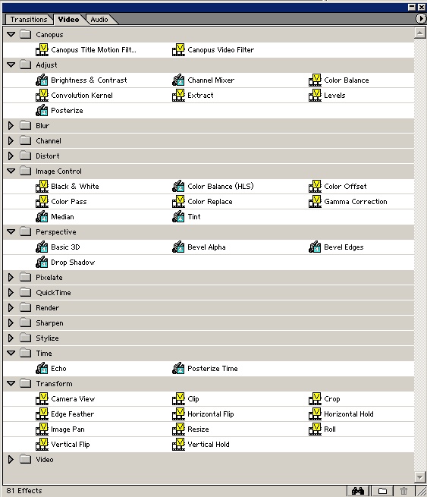
Task: Select the Gamma Correction effect icon
Action: click(x=315, y=202)
